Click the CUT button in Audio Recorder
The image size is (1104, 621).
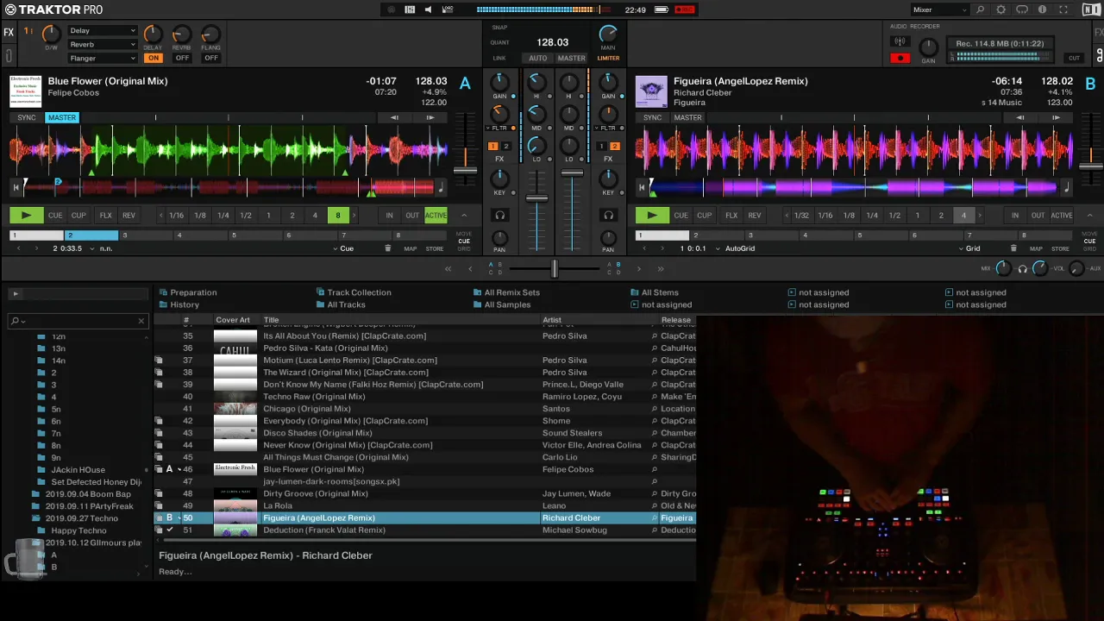tap(1074, 58)
